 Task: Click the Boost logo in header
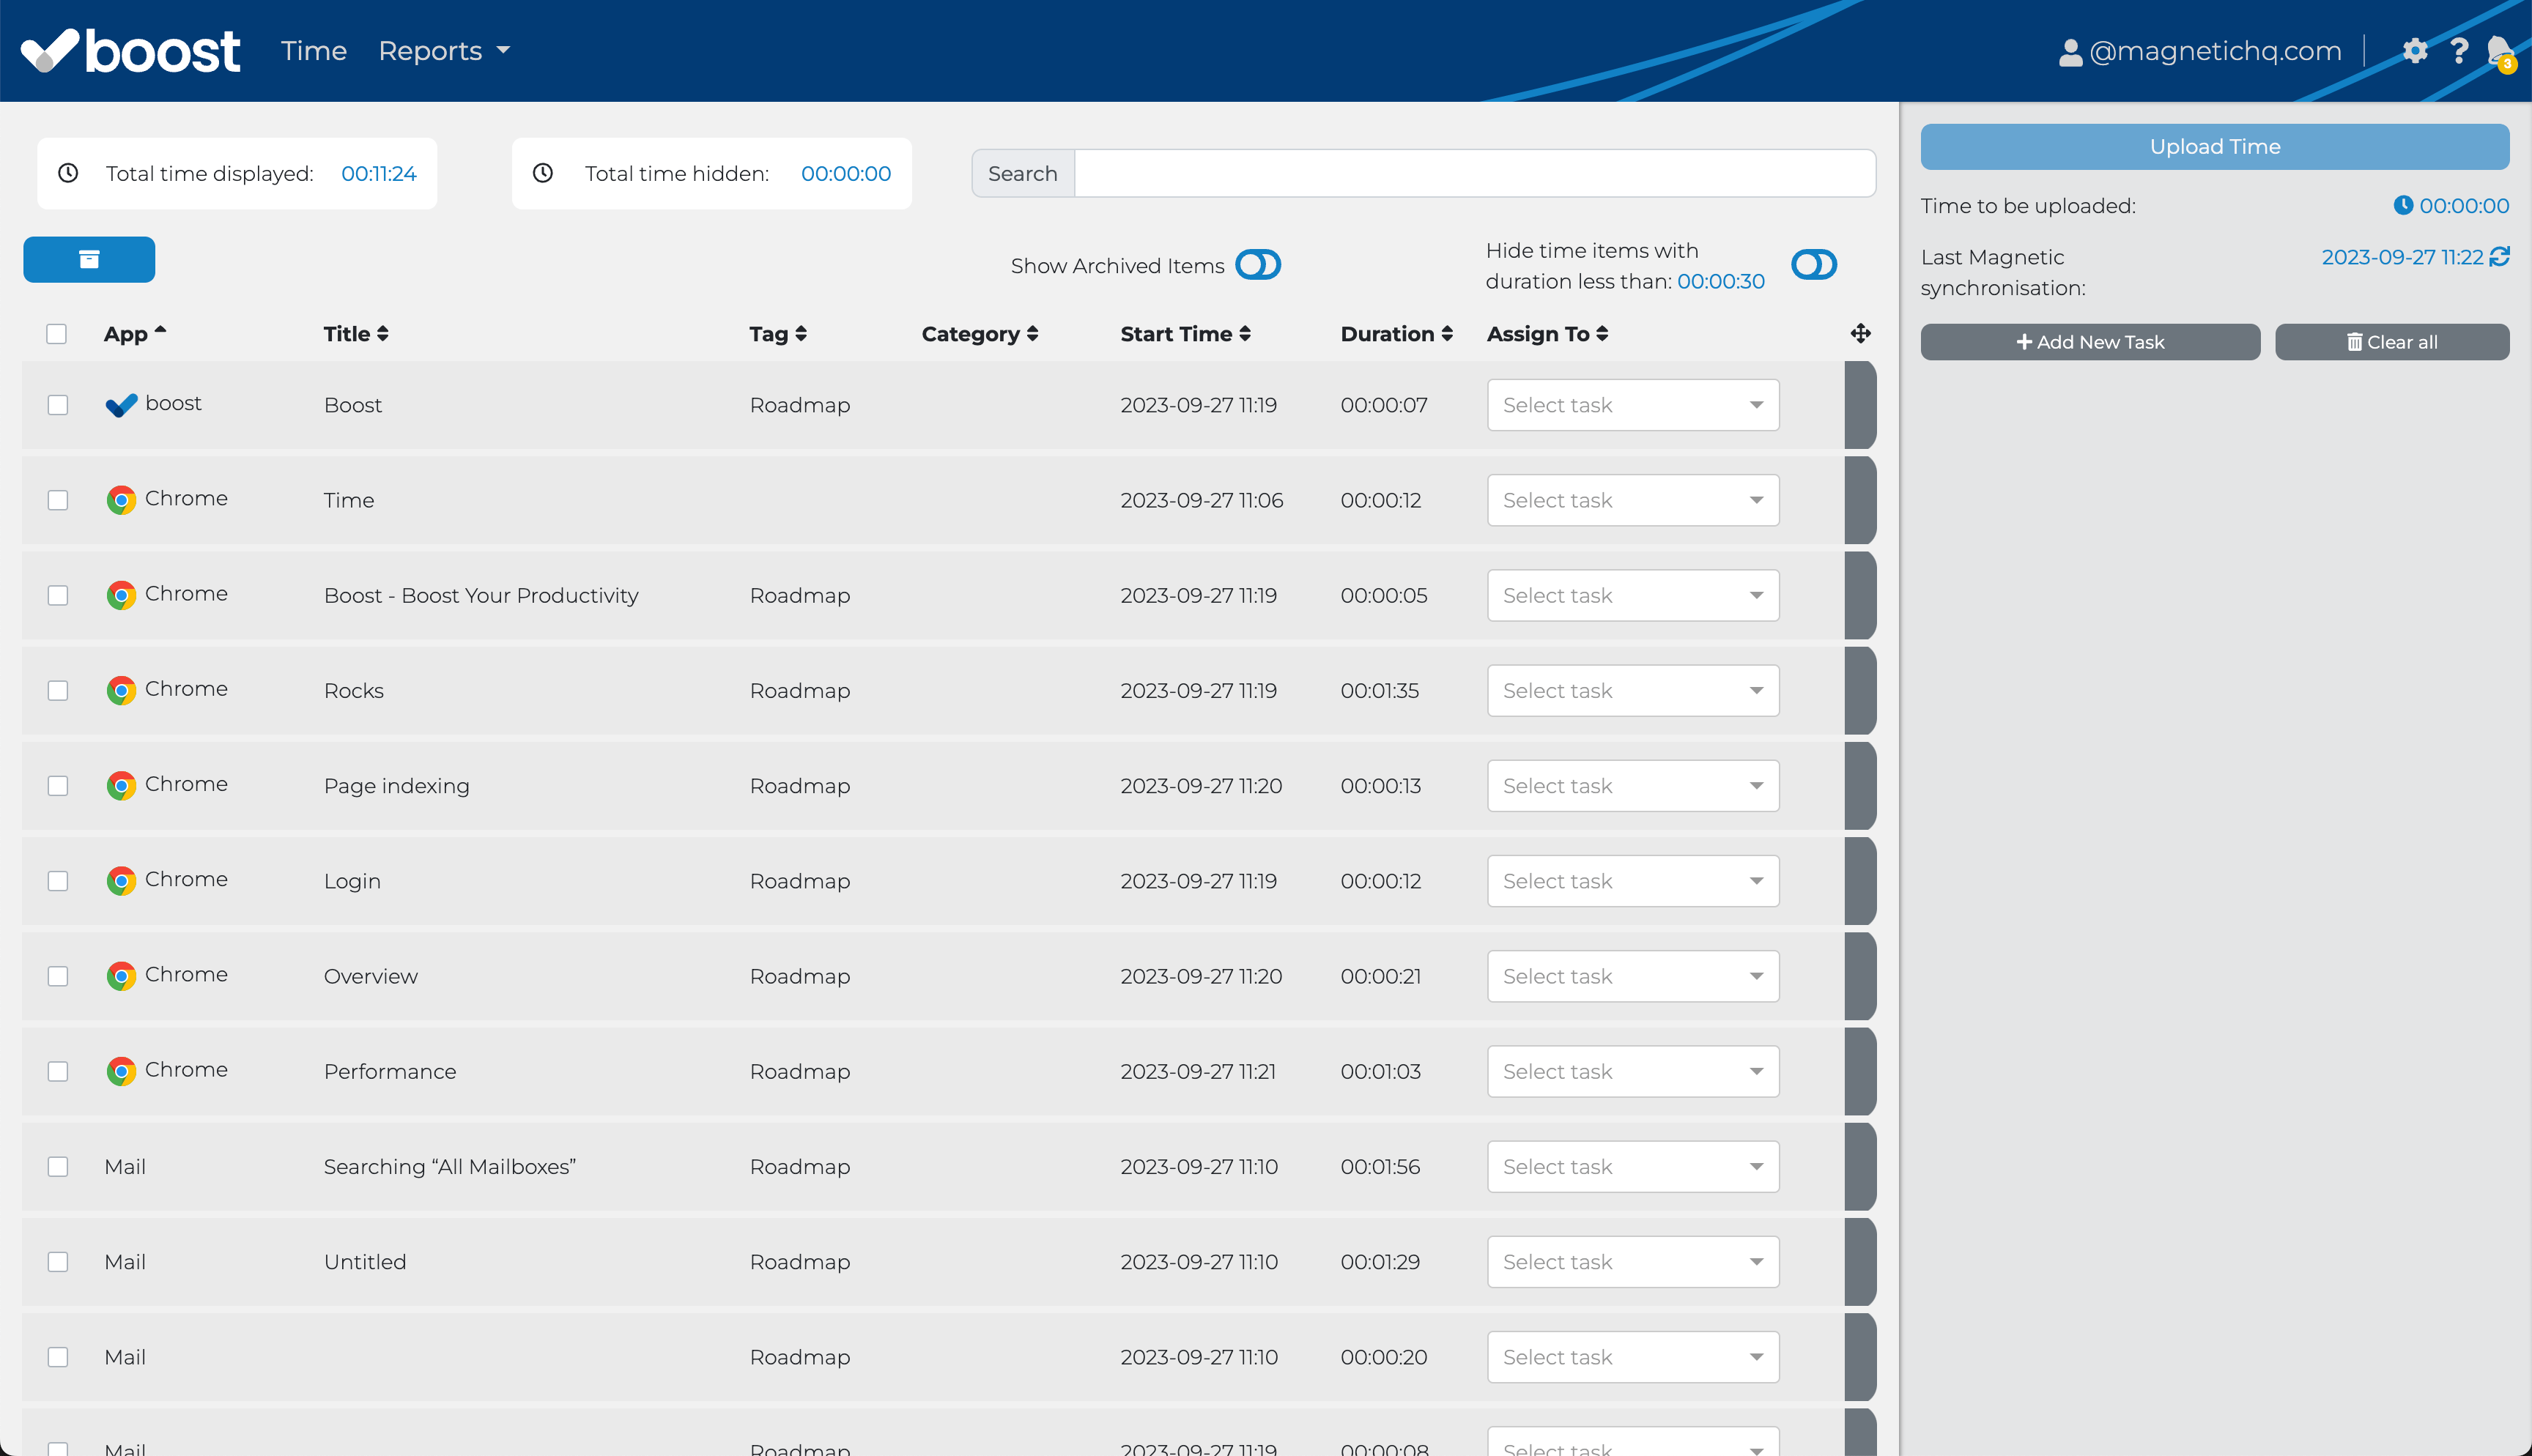click(131, 50)
